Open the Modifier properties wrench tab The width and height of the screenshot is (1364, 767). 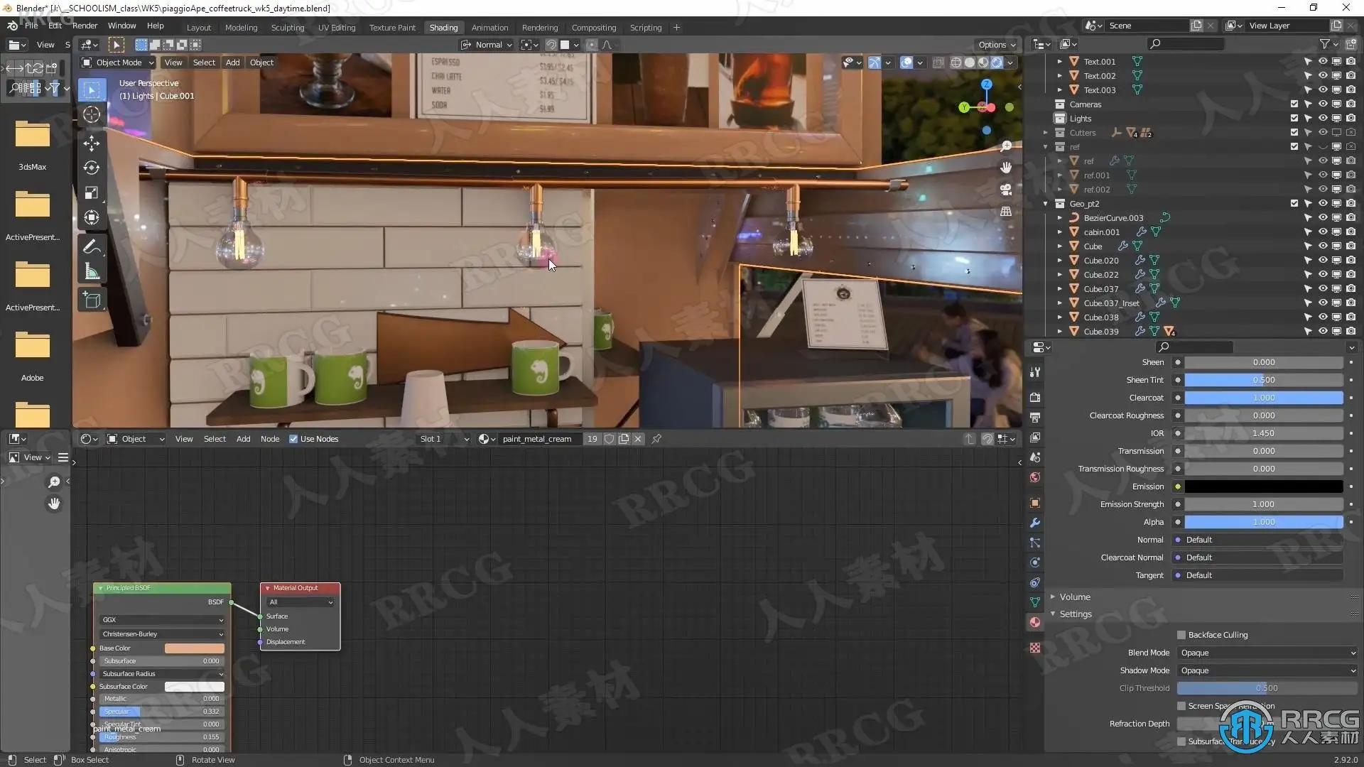click(x=1035, y=523)
